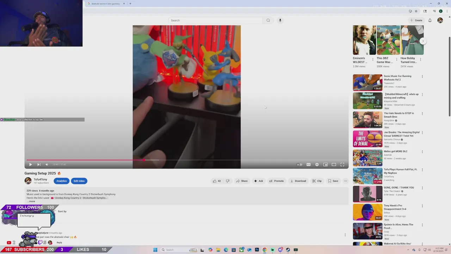Open Tofu4Tony channel name

click(40, 179)
